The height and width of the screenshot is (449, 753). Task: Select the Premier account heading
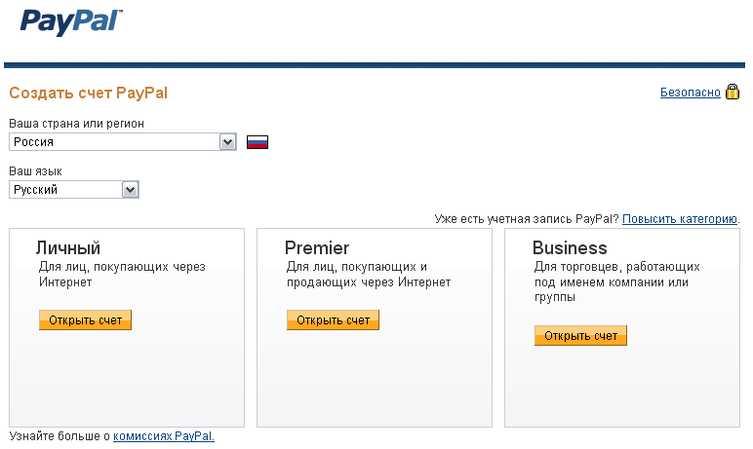[317, 248]
